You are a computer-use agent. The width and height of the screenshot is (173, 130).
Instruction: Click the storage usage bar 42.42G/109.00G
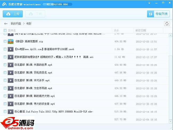pyautogui.click(x=57, y=4)
